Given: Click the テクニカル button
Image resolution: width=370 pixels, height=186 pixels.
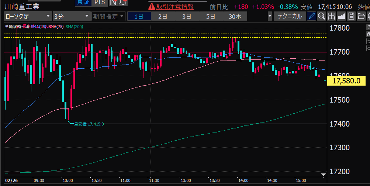Looking at the screenshot, I should pyautogui.click(x=290, y=16).
